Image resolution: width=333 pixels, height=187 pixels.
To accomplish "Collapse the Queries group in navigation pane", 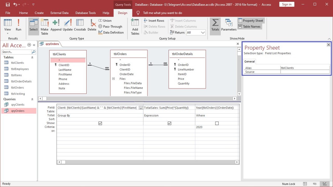I will click(x=32, y=99).
